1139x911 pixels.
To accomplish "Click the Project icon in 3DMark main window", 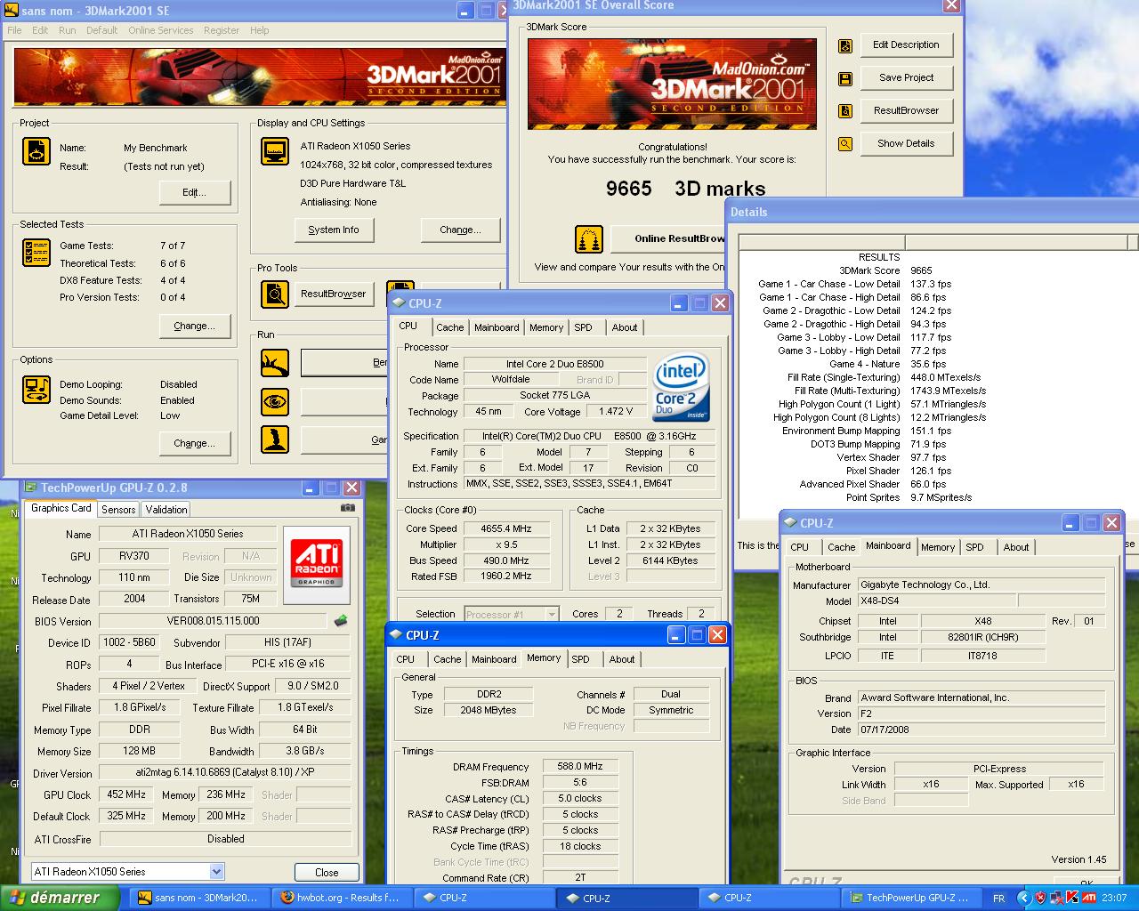I will (36, 151).
